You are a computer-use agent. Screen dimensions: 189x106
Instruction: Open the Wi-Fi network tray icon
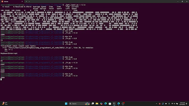(x=172, y=104)
